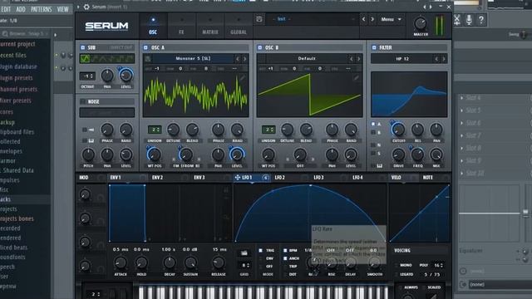Go to the next Serum preset
Screen dimensions: 532x299
372,19
